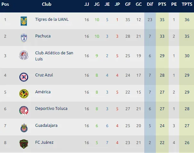Click the JG wins column header
This screenshot has height=153, width=194.
tap(97, 4)
